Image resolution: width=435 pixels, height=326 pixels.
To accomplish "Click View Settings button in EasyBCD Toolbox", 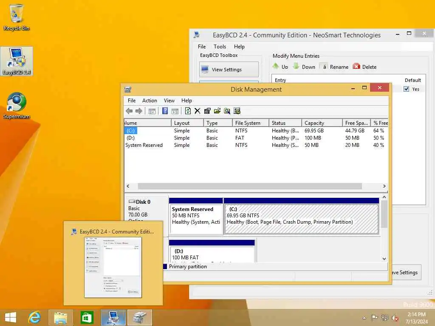I will pos(229,69).
